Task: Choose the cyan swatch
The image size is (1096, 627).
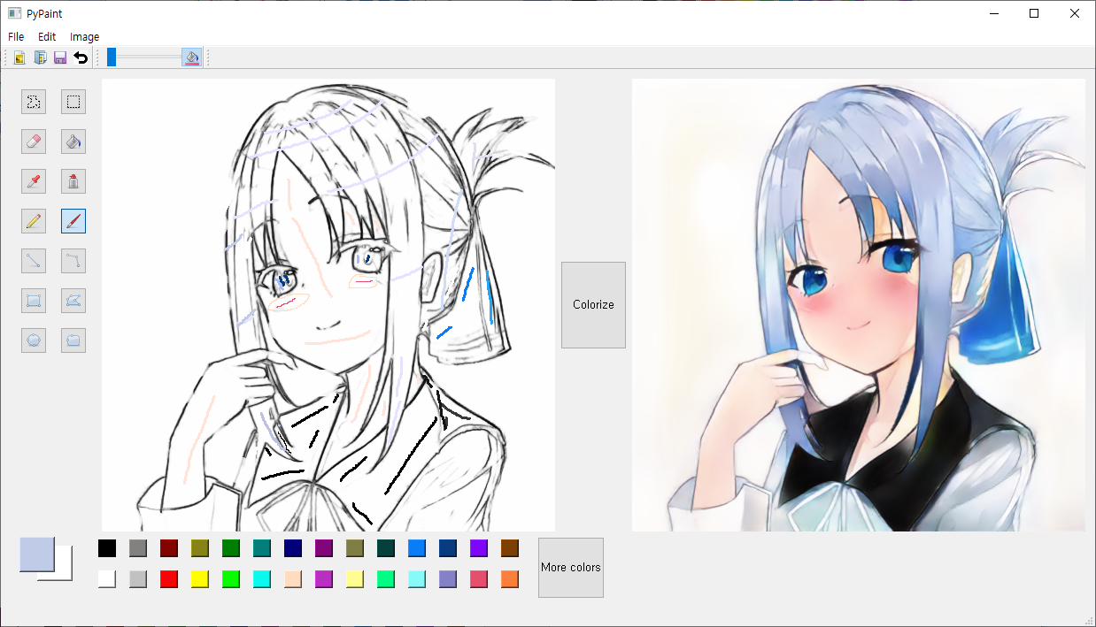Action: [262, 579]
